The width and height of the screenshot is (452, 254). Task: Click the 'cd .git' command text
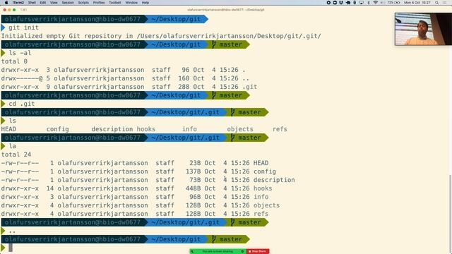click(x=22, y=104)
